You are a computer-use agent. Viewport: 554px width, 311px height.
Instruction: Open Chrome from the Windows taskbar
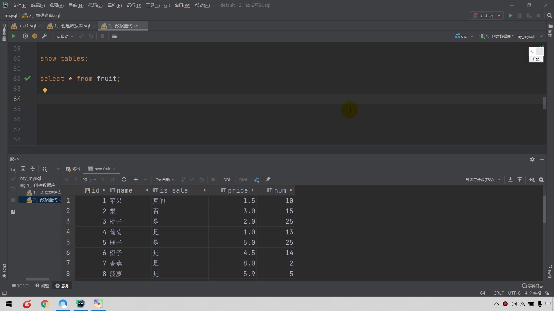(45, 304)
